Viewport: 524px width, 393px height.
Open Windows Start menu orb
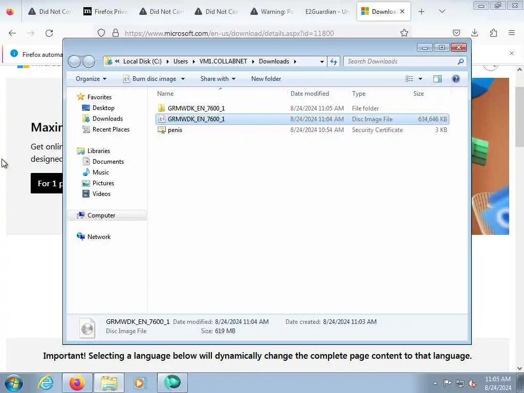tap(14, 383)
